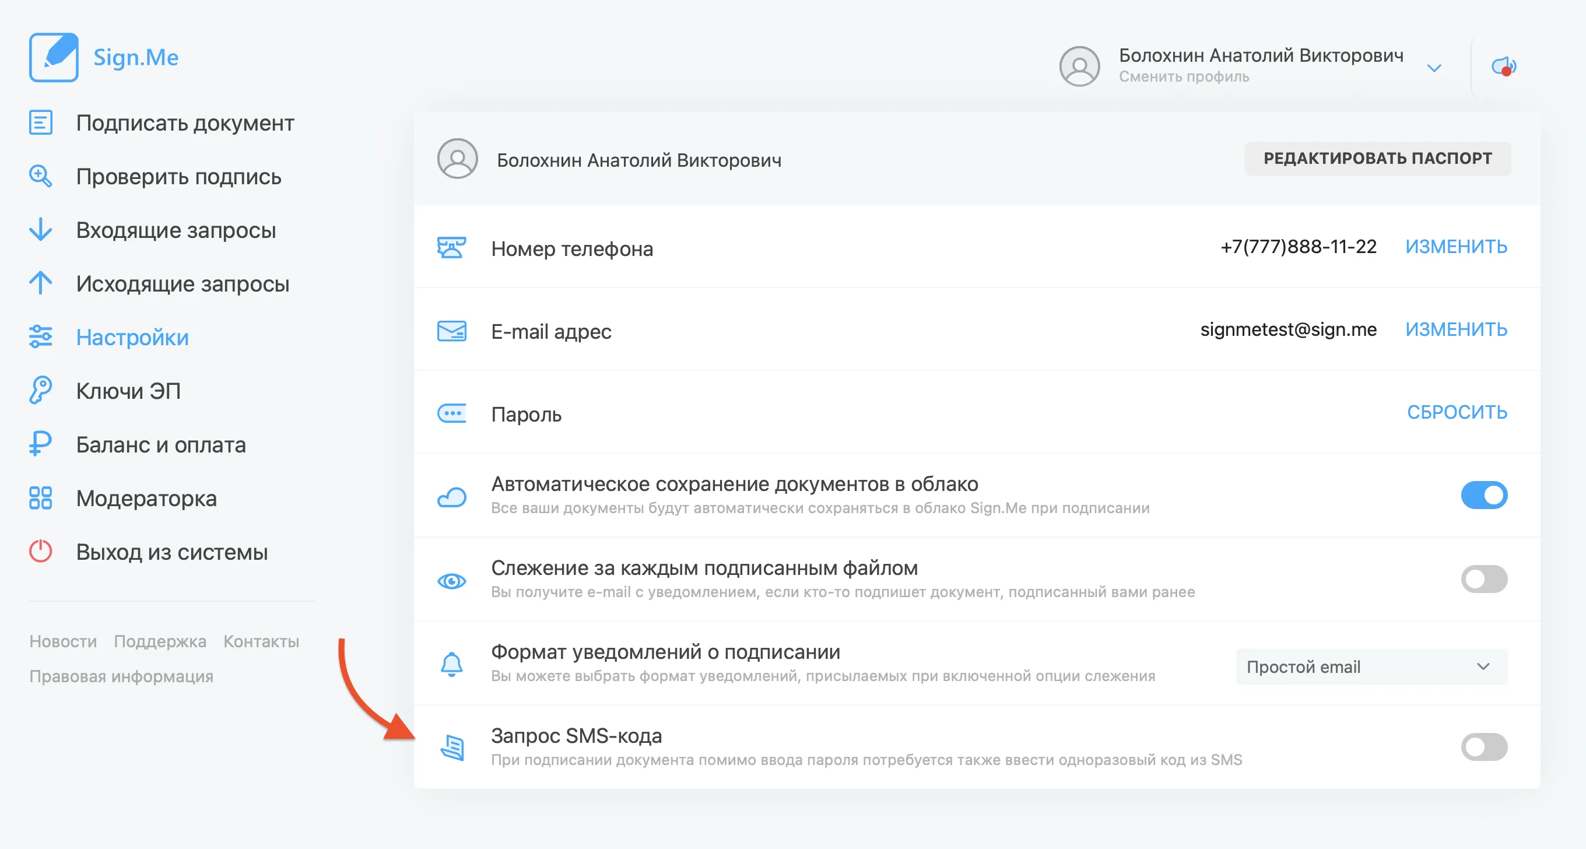Go to Модераторка section
The image size is (1586, 849).
(146, 497)
